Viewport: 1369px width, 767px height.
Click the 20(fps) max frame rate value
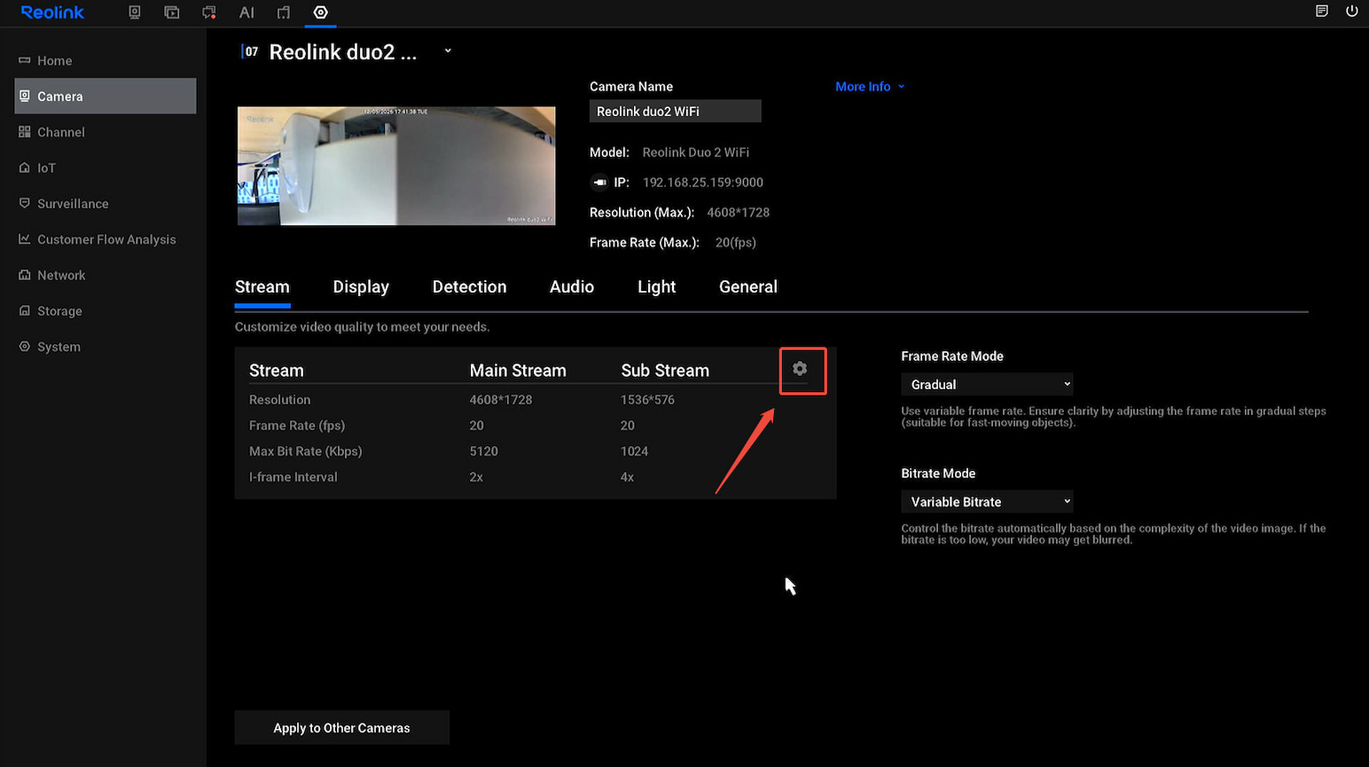coord(736,243)
